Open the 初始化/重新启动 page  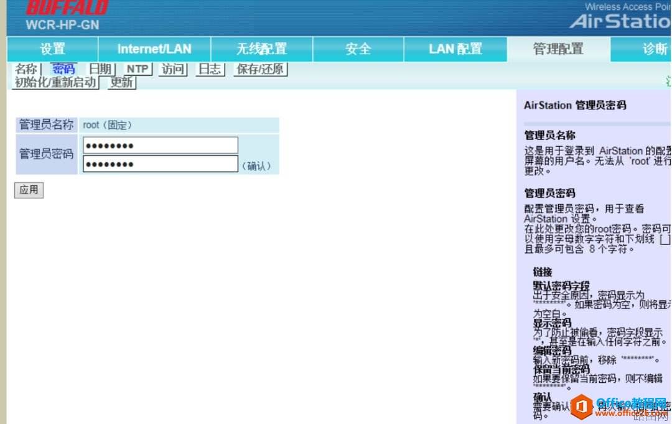[55, 82]
